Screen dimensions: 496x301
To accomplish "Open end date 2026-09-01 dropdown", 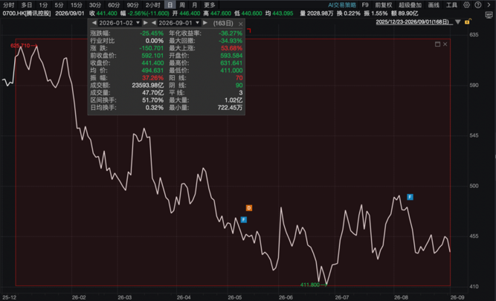I will (x=179, y=23).
